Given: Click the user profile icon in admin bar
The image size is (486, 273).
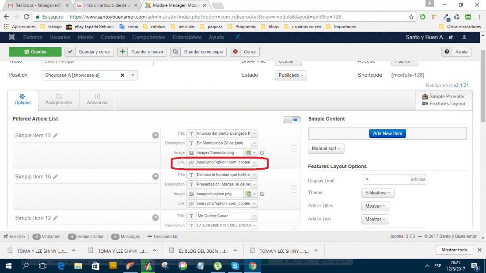Looking at the screenshot, I should click(464, 37).
